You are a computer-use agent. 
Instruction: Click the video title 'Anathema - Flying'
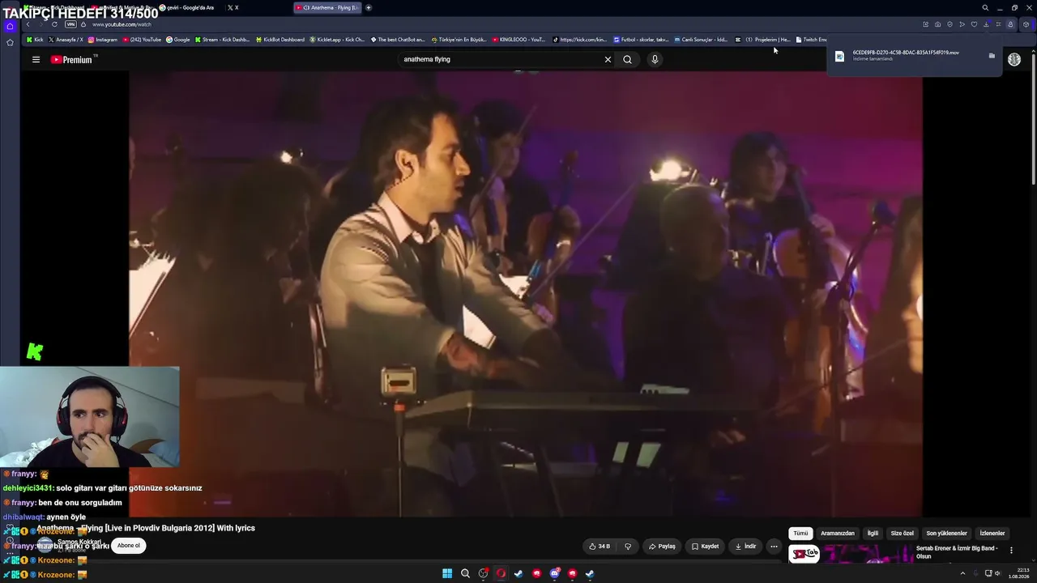pyautogui.click(x=146, y=528)
